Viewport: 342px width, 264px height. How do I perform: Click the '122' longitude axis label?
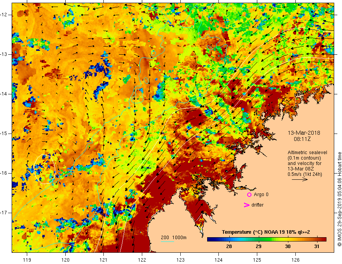(142, 260)
